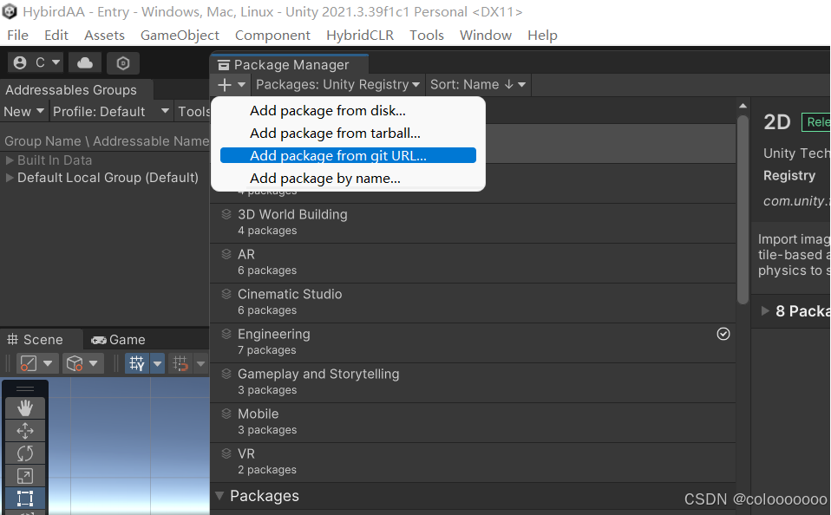Toggle the scene grid visibility

point(137,363)
